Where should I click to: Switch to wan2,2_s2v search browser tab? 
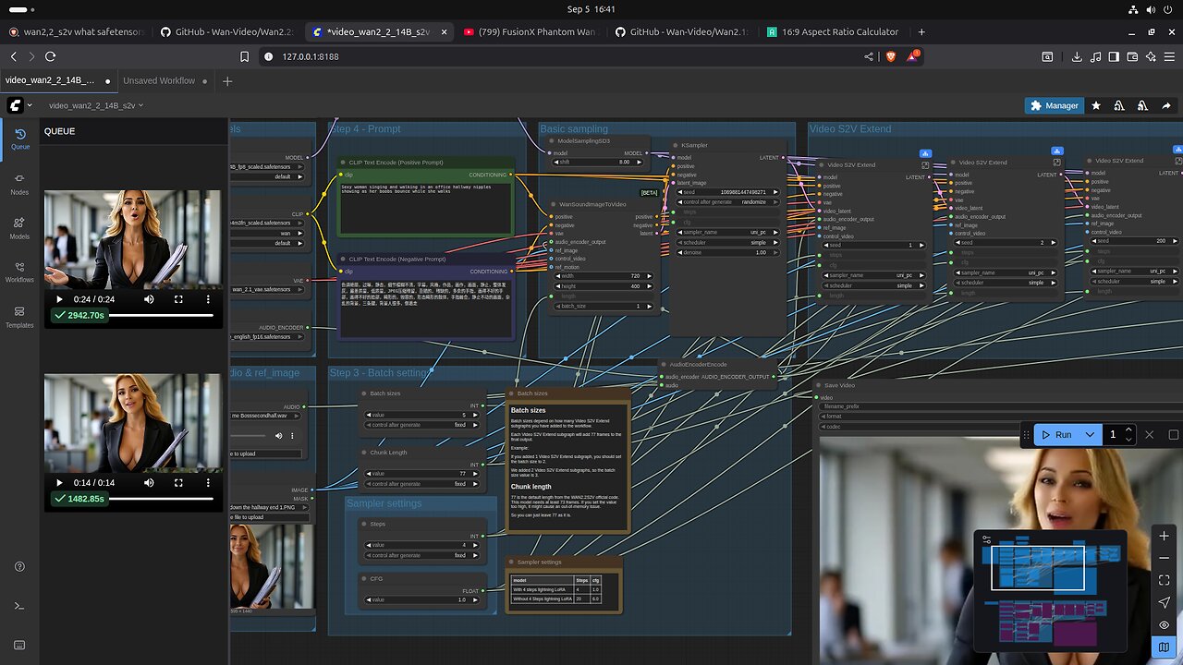click(76, 31)
